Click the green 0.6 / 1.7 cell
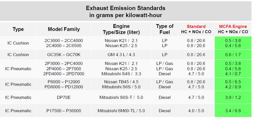The image size is (254, 121). (x=233, y=54)
